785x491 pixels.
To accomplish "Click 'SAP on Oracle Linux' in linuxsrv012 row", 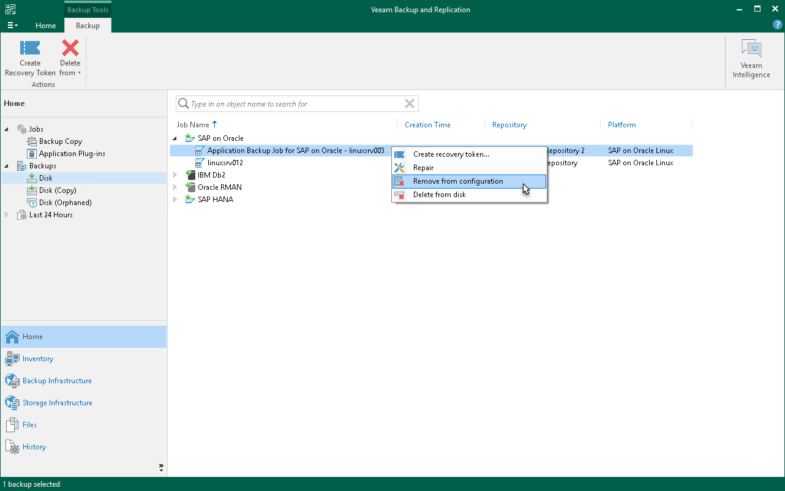I will coord(640,163).
